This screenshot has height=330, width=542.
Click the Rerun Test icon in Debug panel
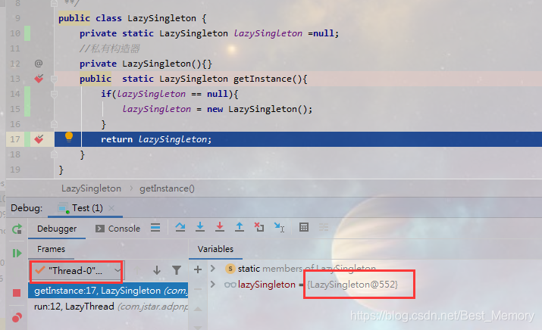tap(17, 229)
